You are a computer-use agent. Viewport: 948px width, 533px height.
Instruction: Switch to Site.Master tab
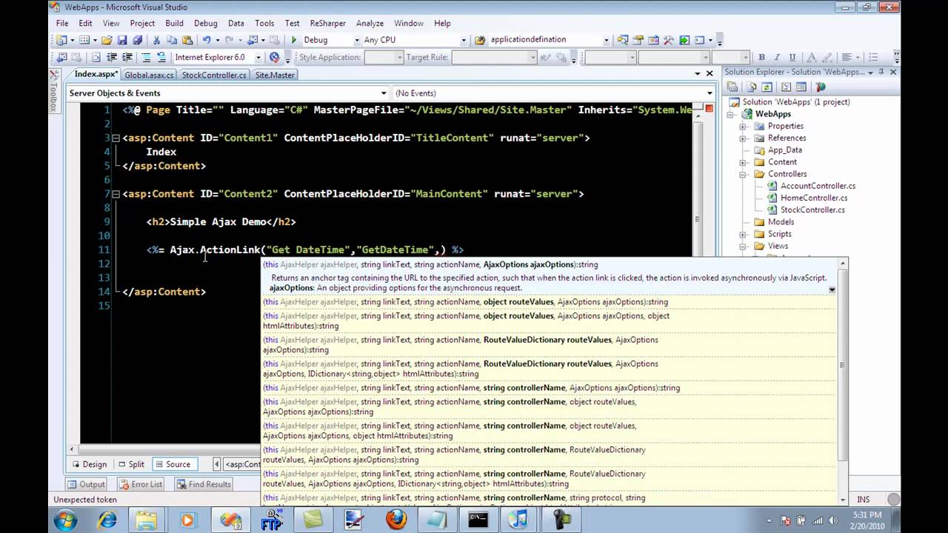[275, 75]
